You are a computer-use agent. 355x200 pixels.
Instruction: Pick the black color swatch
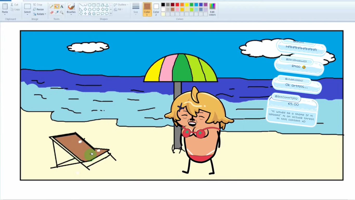coord(163,5)
